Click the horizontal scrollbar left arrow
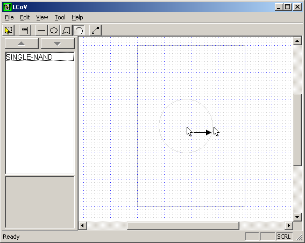 pos(82,226)
